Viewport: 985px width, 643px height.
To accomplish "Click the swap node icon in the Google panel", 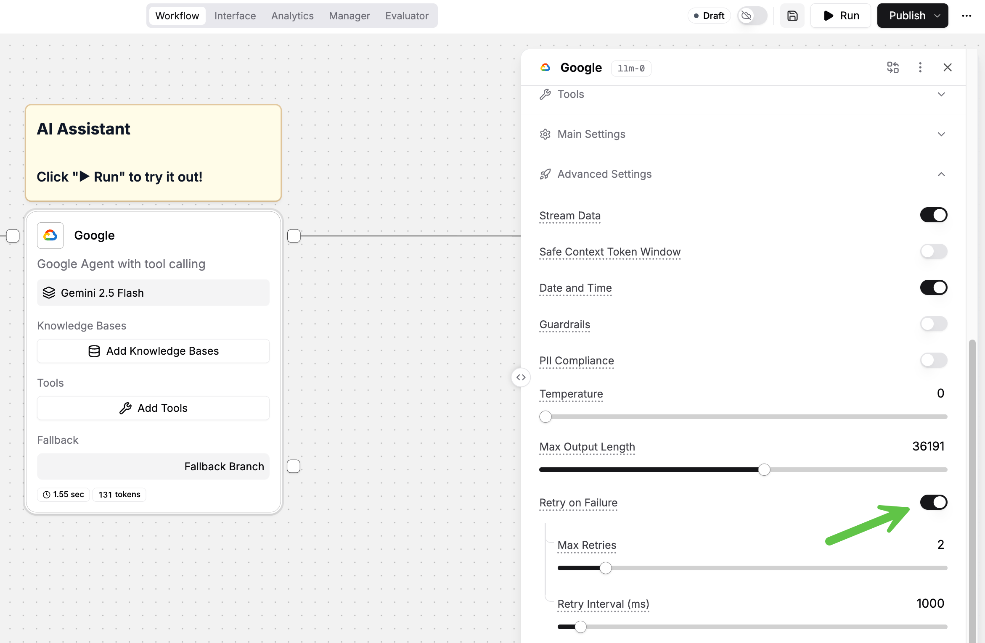I will point(892,67).
